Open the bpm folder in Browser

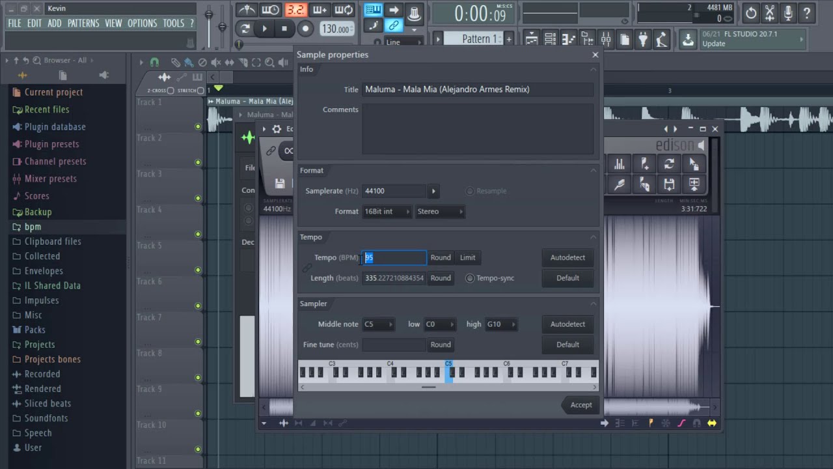pos(33,227)
